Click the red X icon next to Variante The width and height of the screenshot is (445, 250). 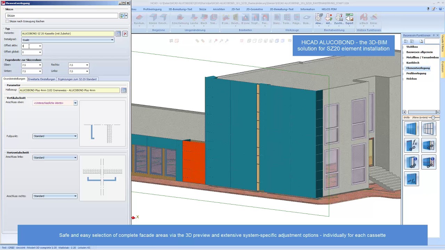(x=125, y=34)
